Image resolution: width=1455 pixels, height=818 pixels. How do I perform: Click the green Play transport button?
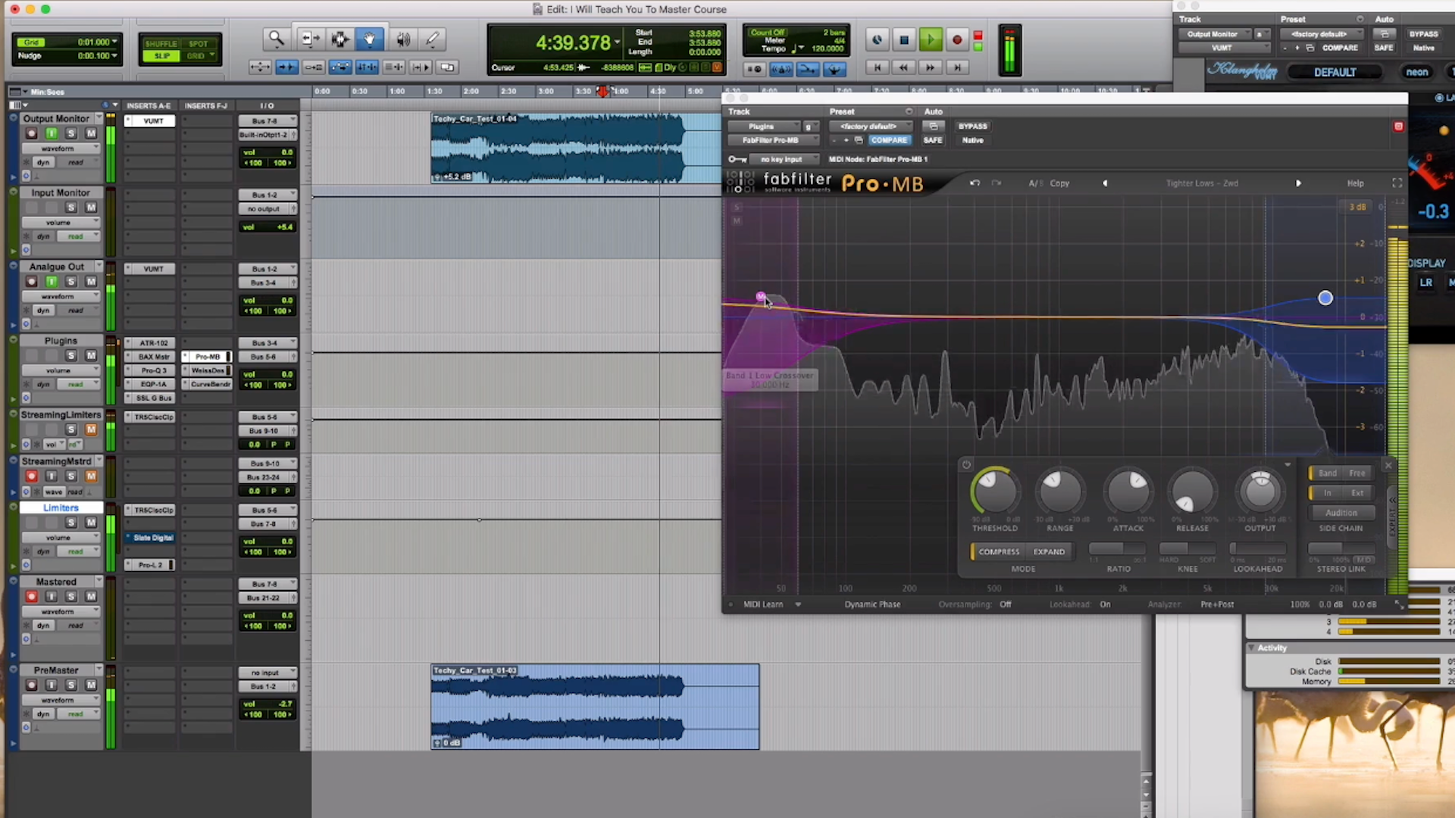click(x=931, y=40)
